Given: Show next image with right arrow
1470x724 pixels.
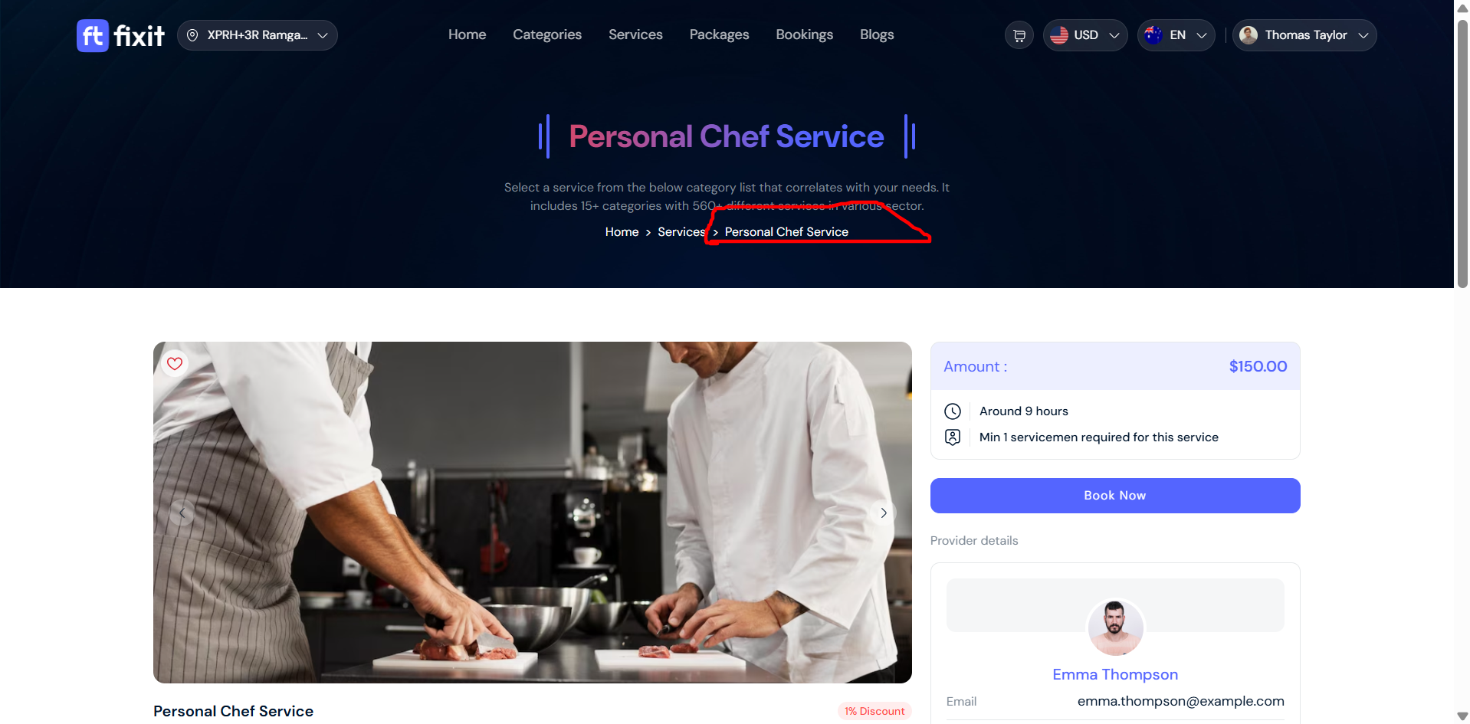Looking at the screenshot, I should click(884, 513).
